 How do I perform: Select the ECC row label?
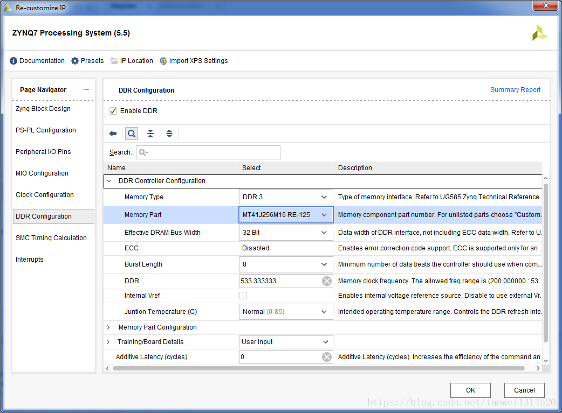(x=132, y=248)
